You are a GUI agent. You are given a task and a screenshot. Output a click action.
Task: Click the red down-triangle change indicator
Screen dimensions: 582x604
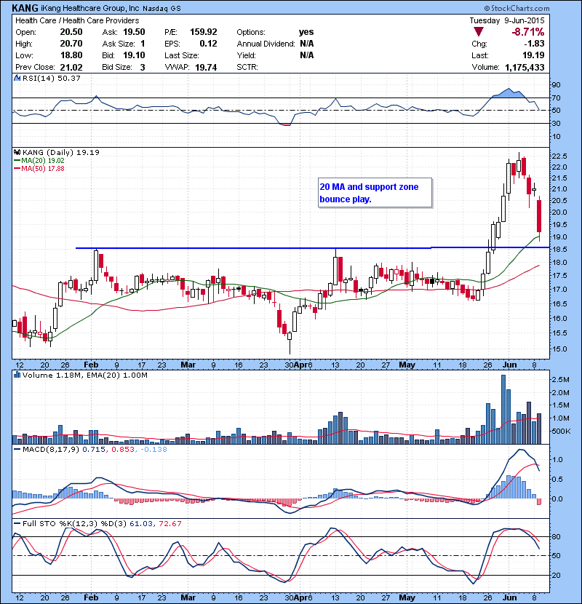pyautogui.click(x=479, y=32)
